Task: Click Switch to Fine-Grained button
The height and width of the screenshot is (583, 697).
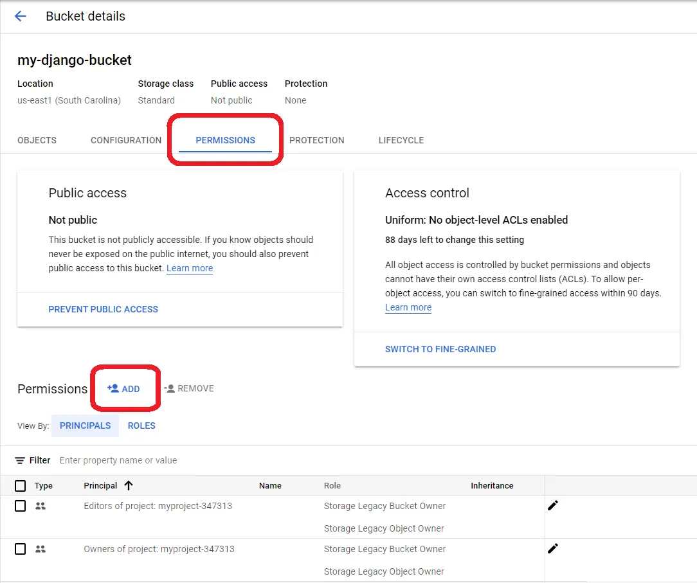Action: [440, 349]
